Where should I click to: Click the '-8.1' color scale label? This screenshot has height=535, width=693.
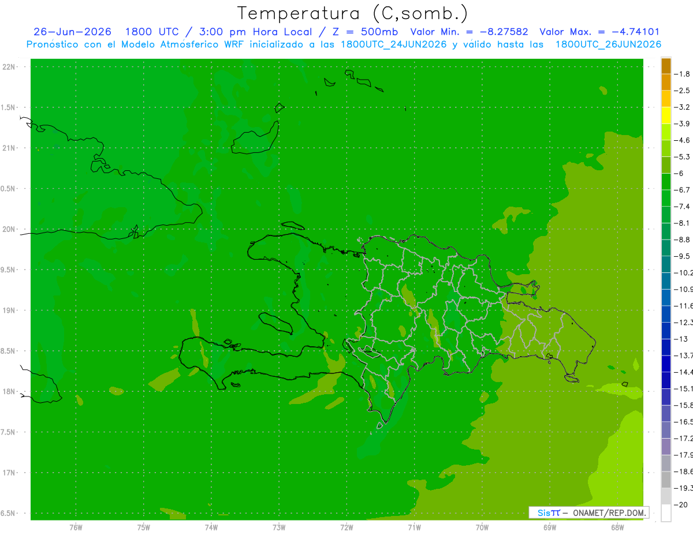(683, 223)
